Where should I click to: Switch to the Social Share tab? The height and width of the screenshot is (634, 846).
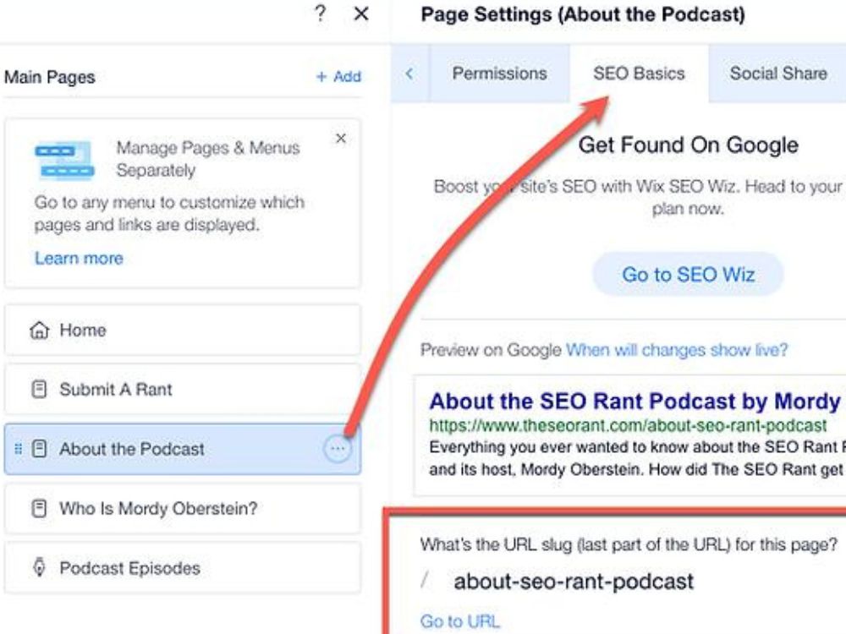click(777, 74)
